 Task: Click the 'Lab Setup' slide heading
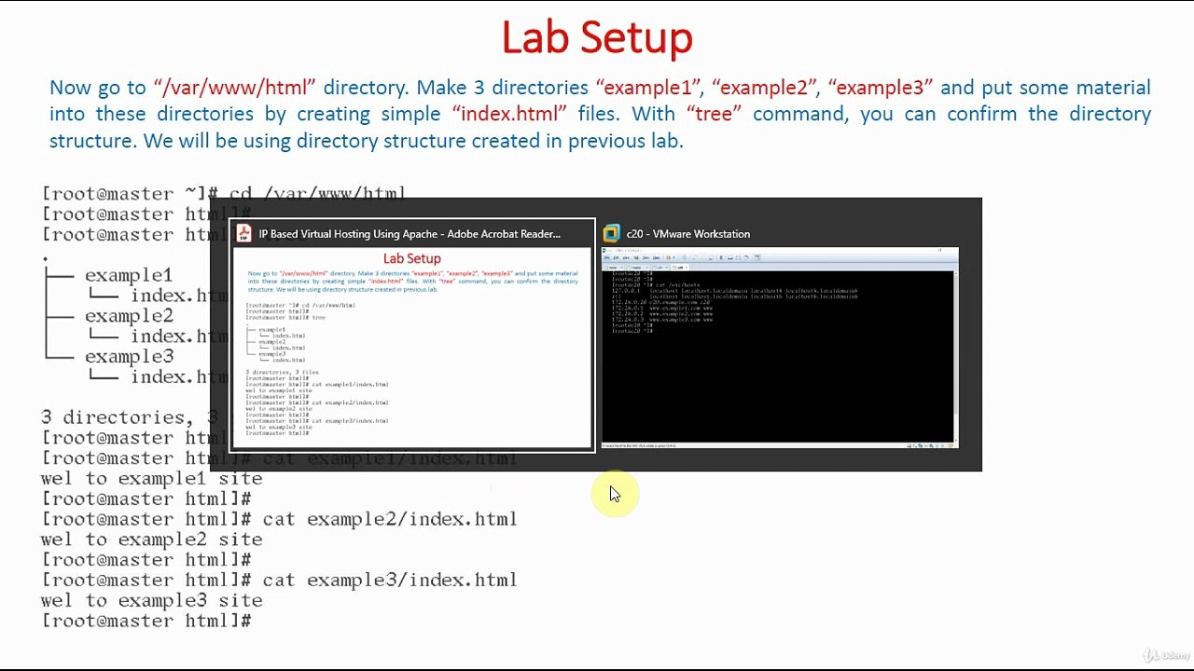point(597,37)
